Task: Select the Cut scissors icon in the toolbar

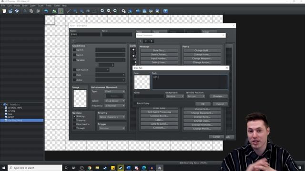Action: tap(25, 11)
